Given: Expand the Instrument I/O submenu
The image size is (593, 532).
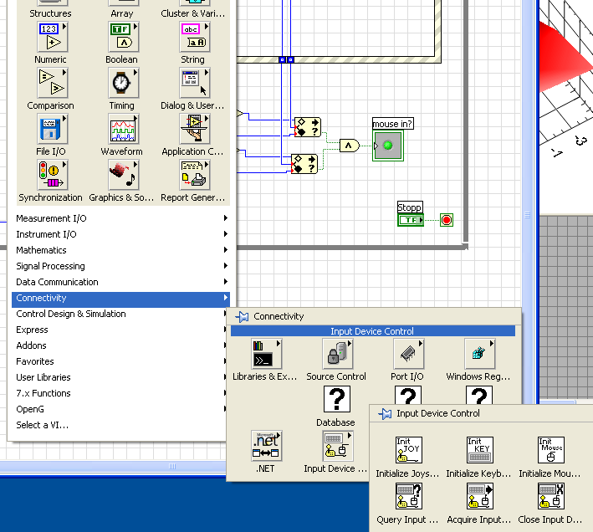Looking at the screenshot, I should pyautogui.click(x=121, y=234).
